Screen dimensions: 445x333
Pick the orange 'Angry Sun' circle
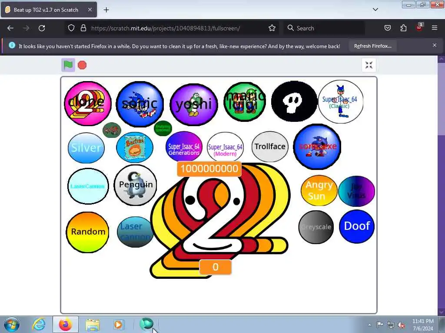click(x=319, y=191)
